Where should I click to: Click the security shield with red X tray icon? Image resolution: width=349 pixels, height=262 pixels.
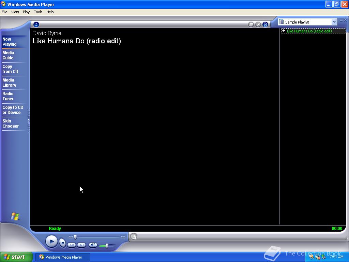(x=317, y=257)
